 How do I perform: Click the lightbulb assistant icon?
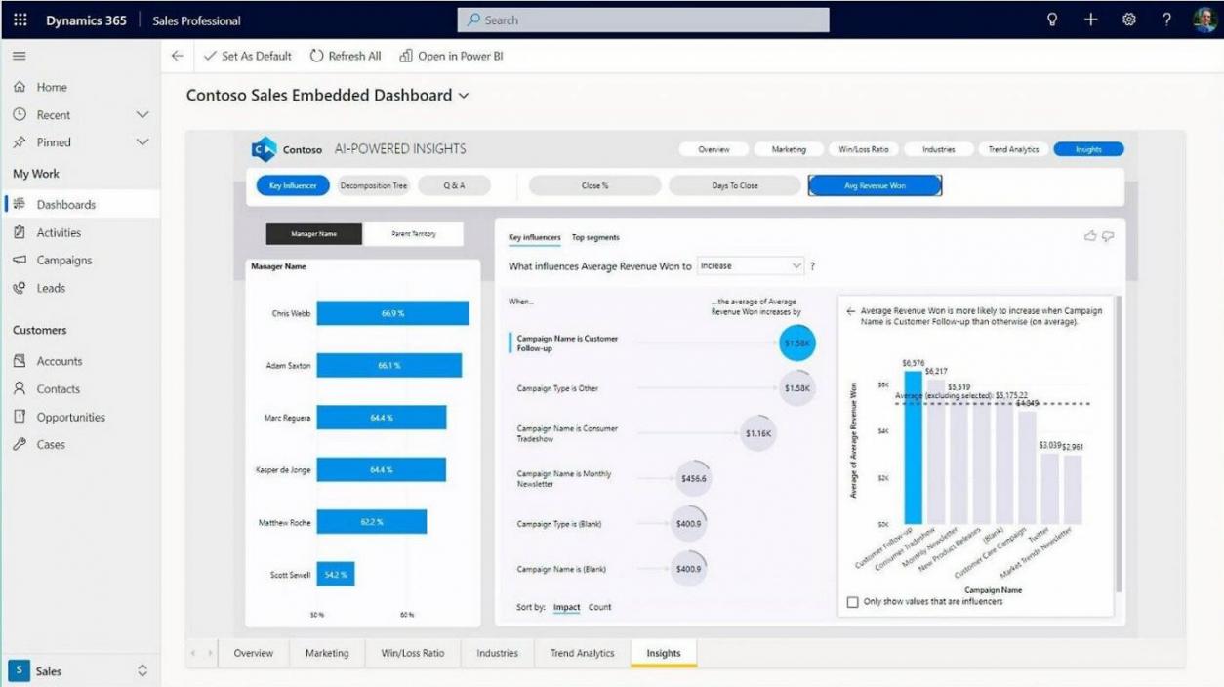click(x=1052, y=20)
